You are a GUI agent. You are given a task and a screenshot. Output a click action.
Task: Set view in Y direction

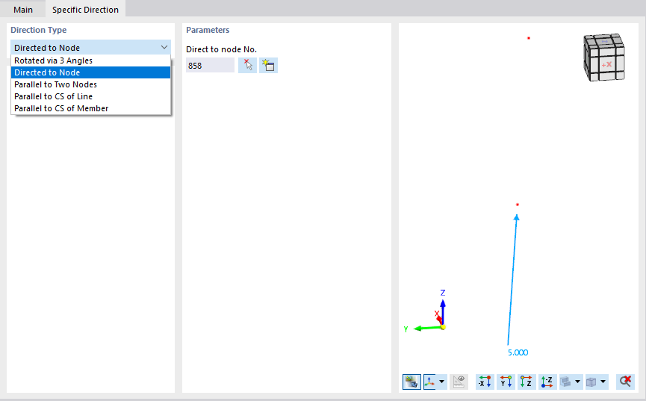click(x=506, y=382)
